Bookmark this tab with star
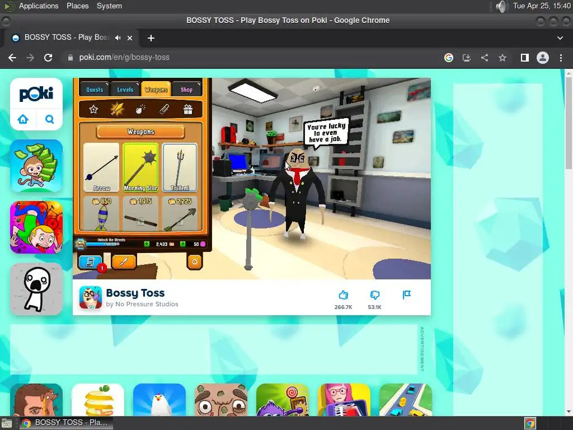The height and width of the screenshot is (430, 573). 502,58
